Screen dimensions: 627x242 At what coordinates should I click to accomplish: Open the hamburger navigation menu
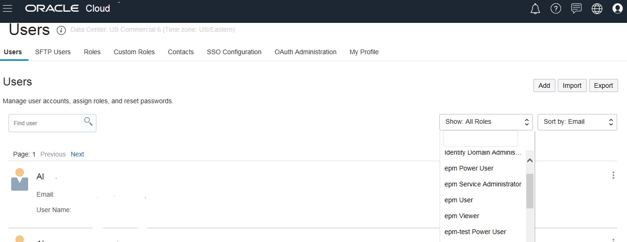[x=7, y=8]
